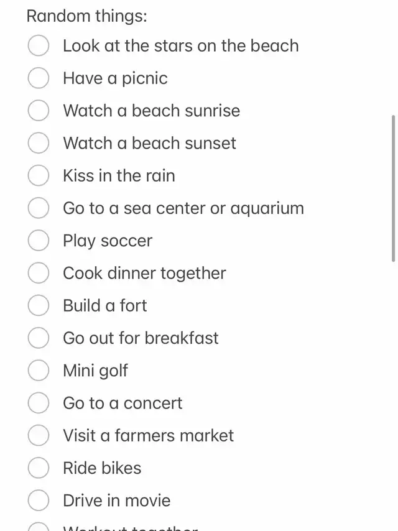The height and width of the screenshot is (531, 398).
Task: Tap the 'Mini golf' text line
Action: click(95, 371)
